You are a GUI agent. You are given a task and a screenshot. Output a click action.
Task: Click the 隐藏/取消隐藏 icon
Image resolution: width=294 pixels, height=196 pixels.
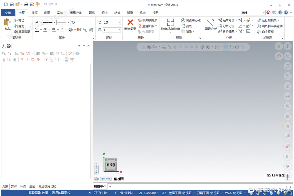[x=170, y=22]
